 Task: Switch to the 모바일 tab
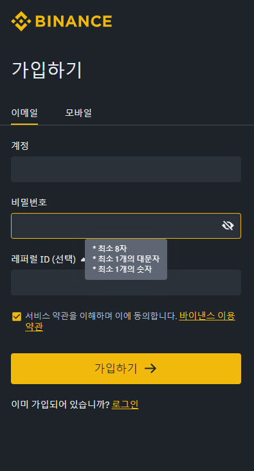(78, 113)
